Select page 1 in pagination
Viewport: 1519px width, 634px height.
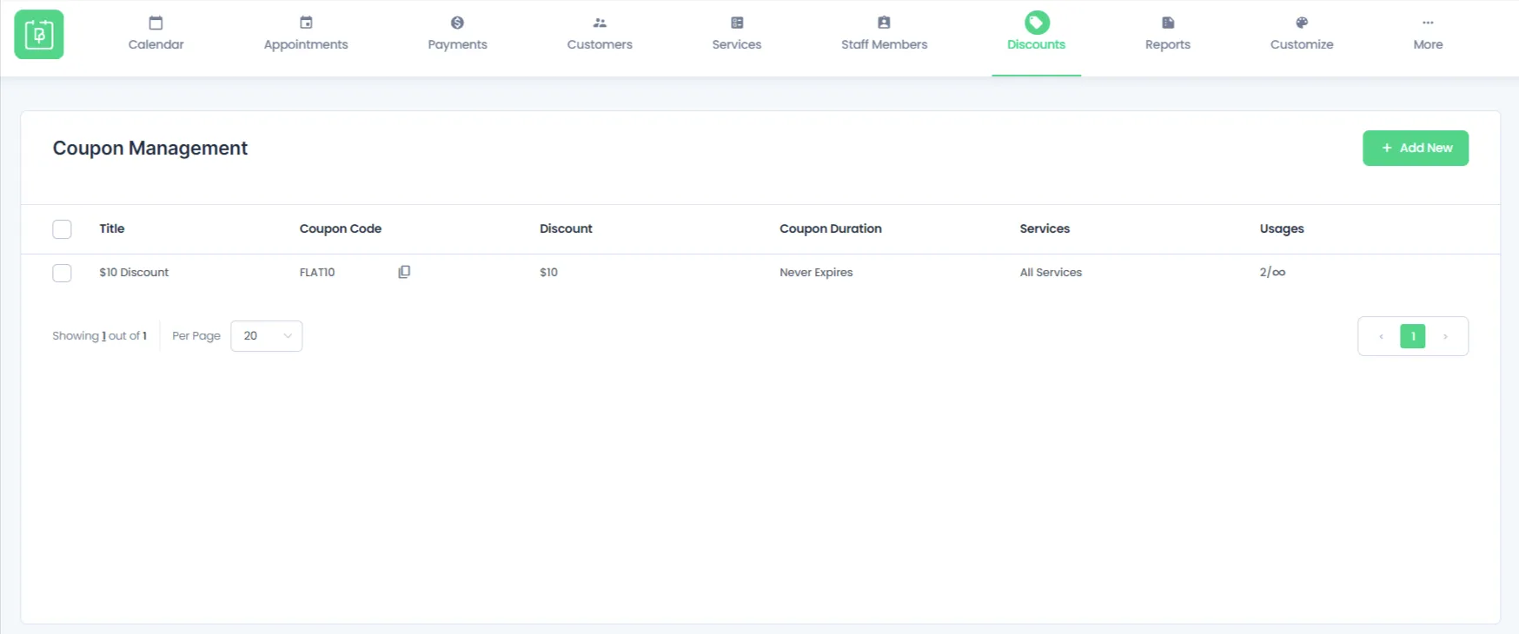(x=1413, y=336)
